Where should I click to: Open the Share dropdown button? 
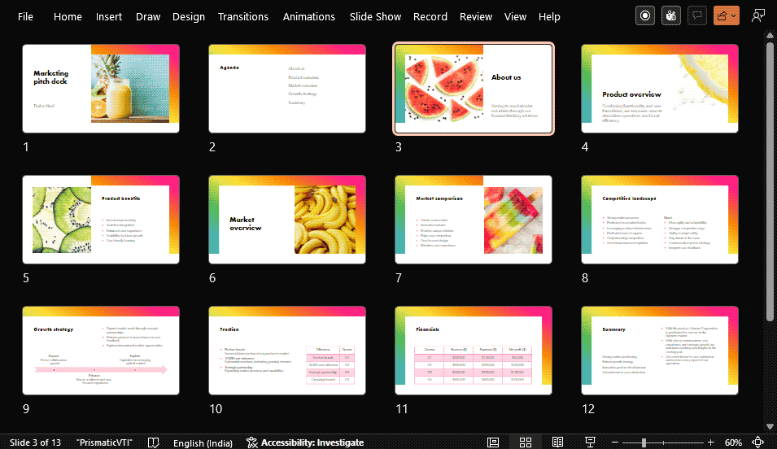point(727,15)
